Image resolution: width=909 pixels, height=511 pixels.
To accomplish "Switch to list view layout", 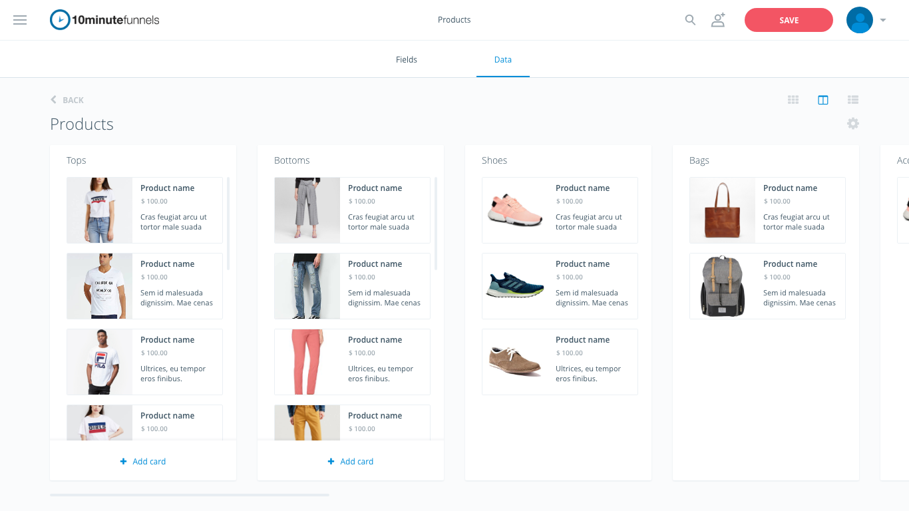I will tap(852, 100).
